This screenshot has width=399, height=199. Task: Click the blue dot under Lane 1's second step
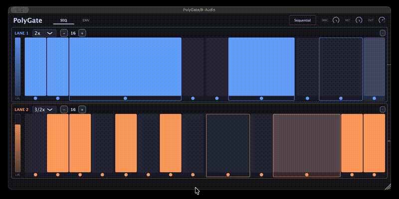click(58, 98)
